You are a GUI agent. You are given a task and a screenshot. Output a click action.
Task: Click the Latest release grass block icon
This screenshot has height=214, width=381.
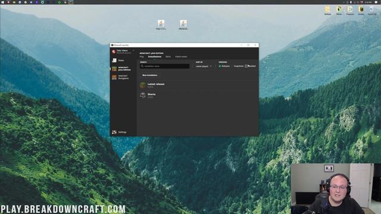pyautogui.click(x=143, y=85)
